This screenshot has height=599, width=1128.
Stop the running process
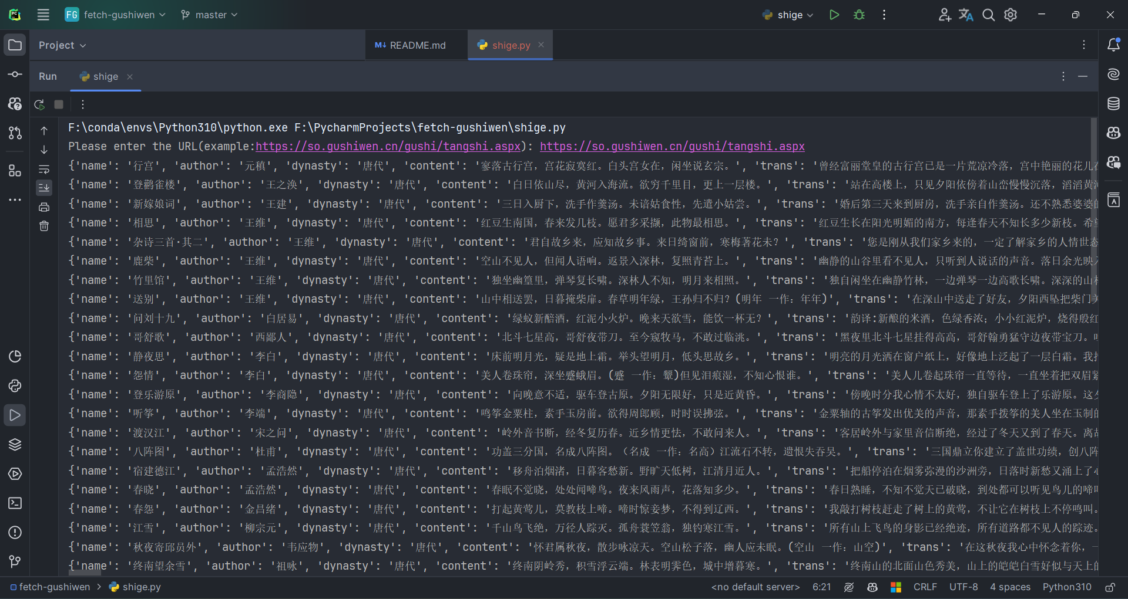point(59,104)
